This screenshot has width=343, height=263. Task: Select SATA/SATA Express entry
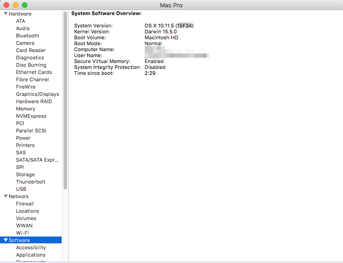(37, 160)
